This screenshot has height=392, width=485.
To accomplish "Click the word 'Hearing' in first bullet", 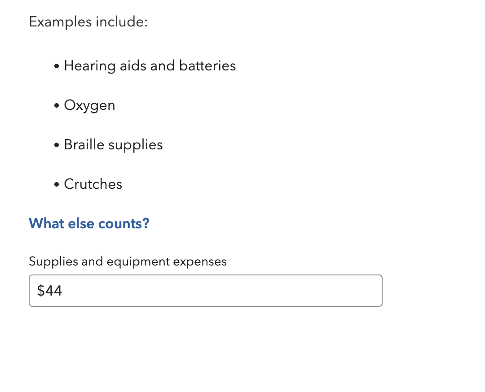I will pos(90,66).
